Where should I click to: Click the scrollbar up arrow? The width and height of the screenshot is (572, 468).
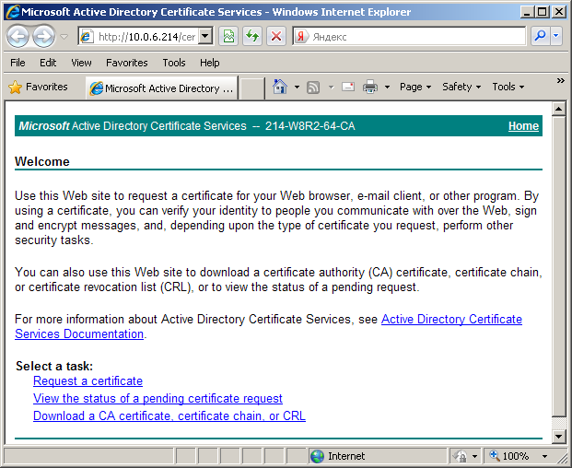pyautogui.click(x=559, y=109)
